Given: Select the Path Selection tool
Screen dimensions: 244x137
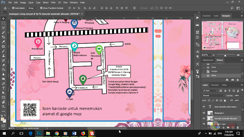Looking at the screenshot, I should 3,93.
